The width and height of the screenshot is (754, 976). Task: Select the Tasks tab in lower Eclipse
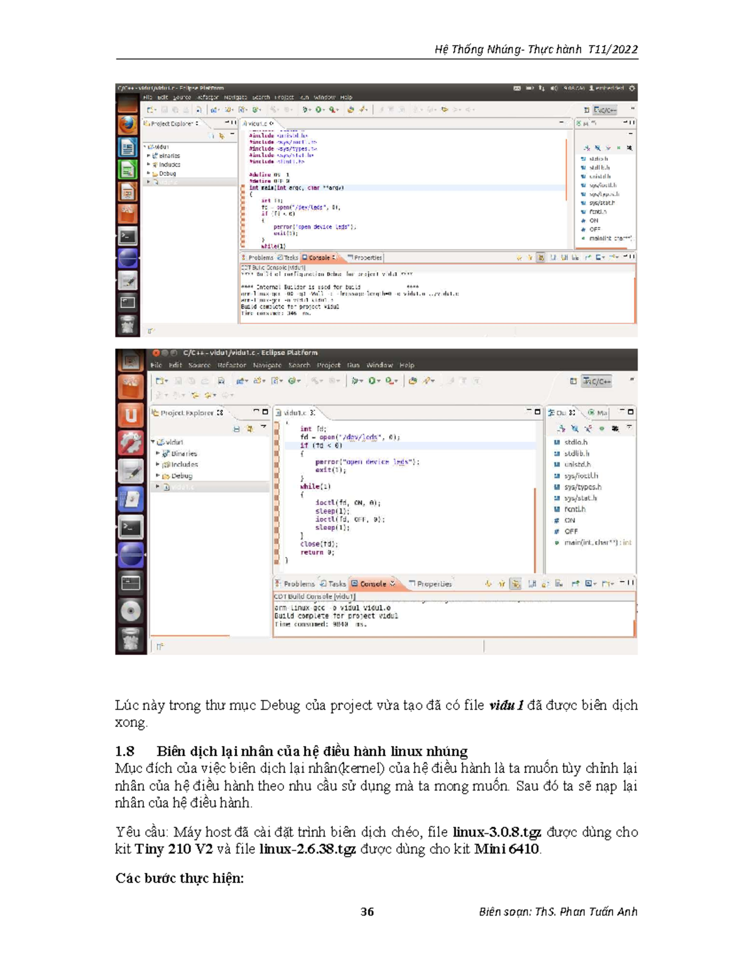pos(333,584)
